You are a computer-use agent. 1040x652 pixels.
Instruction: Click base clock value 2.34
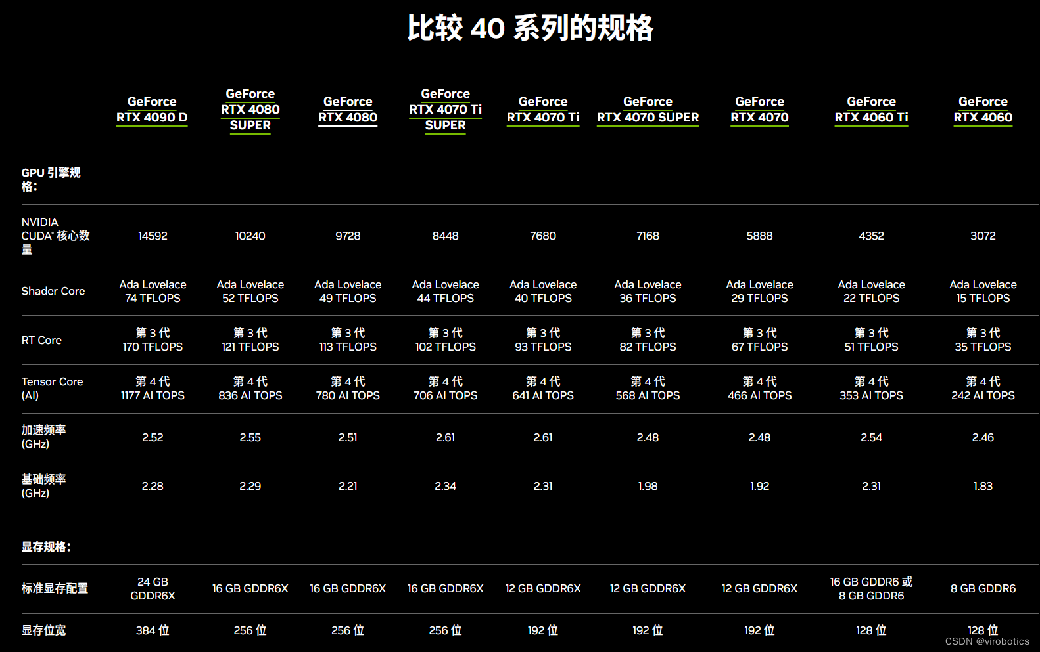[x=446, y=486]
